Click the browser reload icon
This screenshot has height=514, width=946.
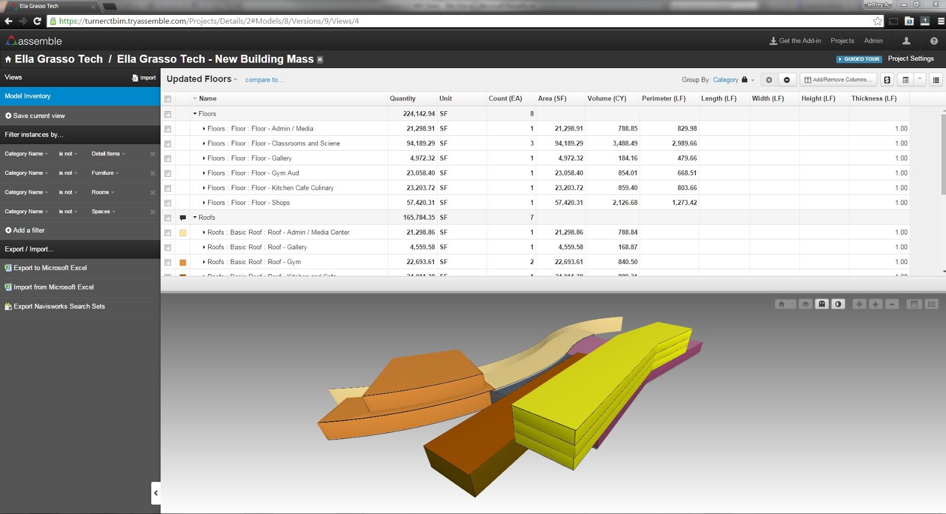(37, 21)
